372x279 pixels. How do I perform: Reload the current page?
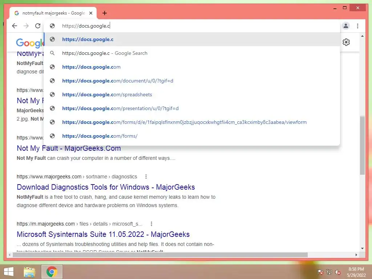pyautogui.click(x=38, y=26)
